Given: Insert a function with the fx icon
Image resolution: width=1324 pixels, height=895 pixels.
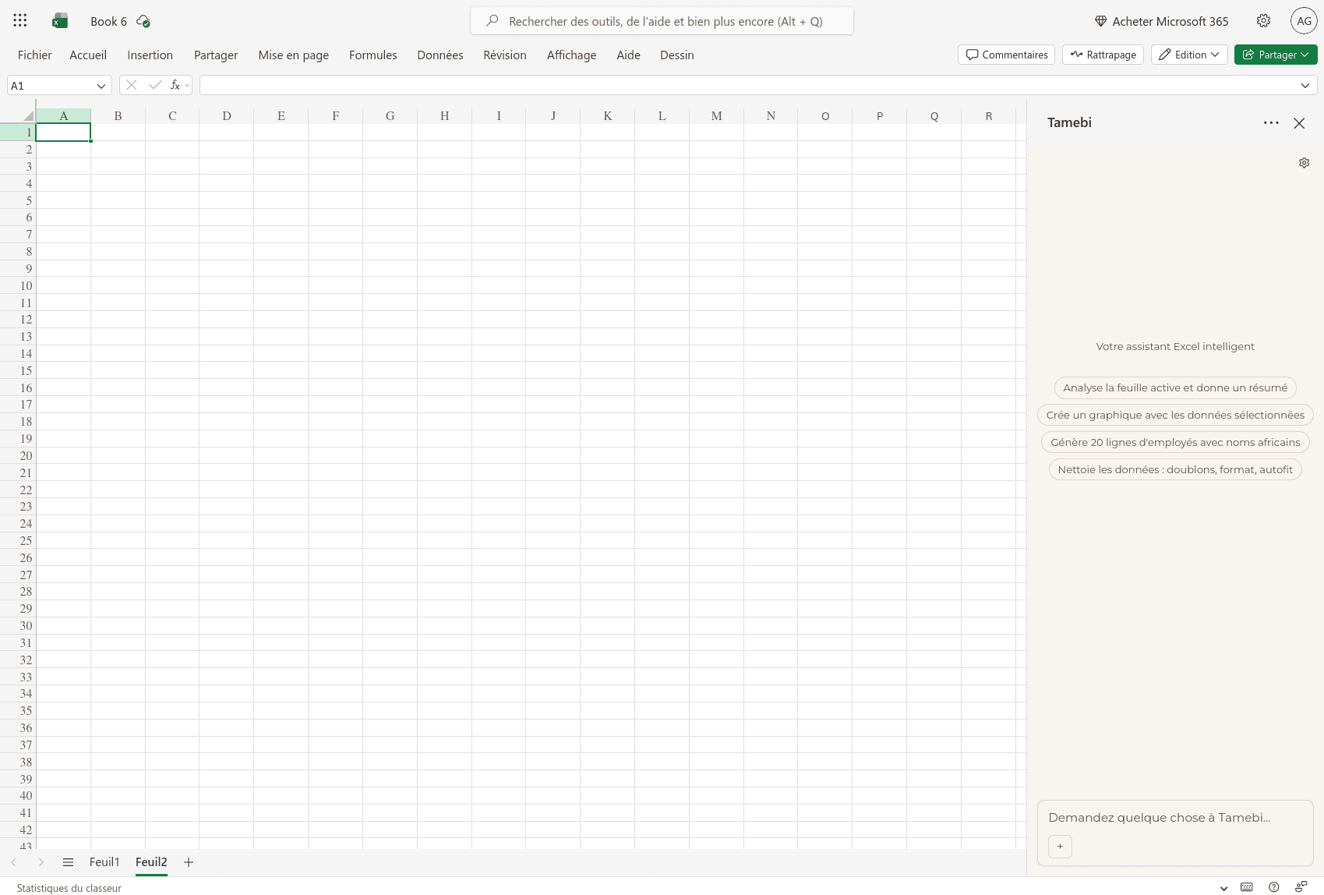Looking at the screenshot, I should (x=175, y=85).
